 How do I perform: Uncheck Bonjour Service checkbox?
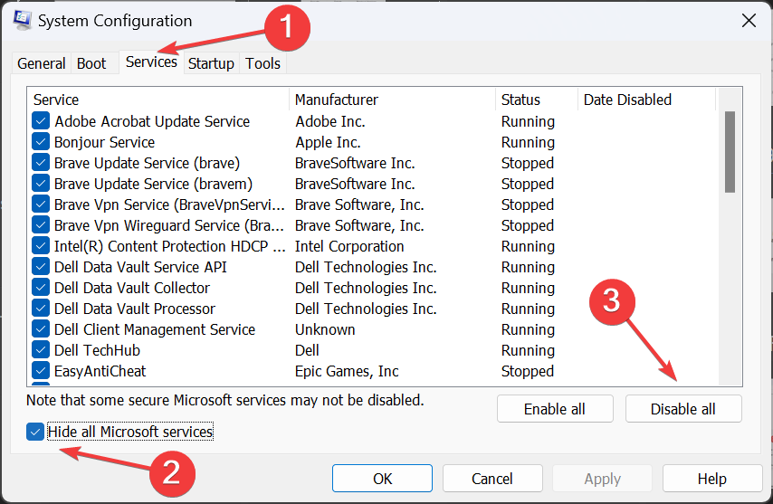pyautogui.click(x=41, y=142)
